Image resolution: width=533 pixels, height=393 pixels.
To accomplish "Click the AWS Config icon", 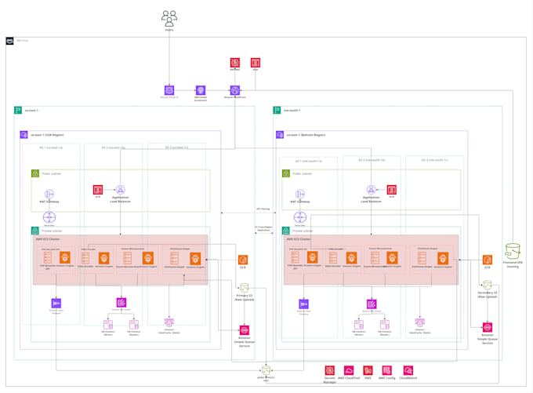I will [x=387, y=370].
